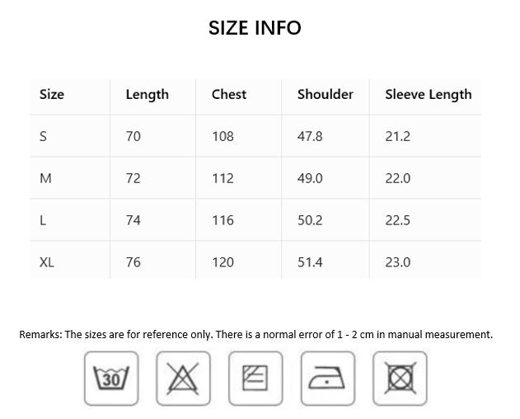Click the do not bleach icon
520x419 pixels.
coord(183,378)
